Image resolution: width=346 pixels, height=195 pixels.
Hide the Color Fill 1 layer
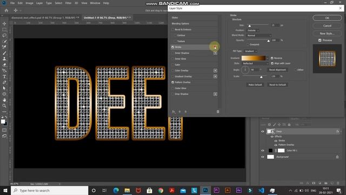(263, 151)
